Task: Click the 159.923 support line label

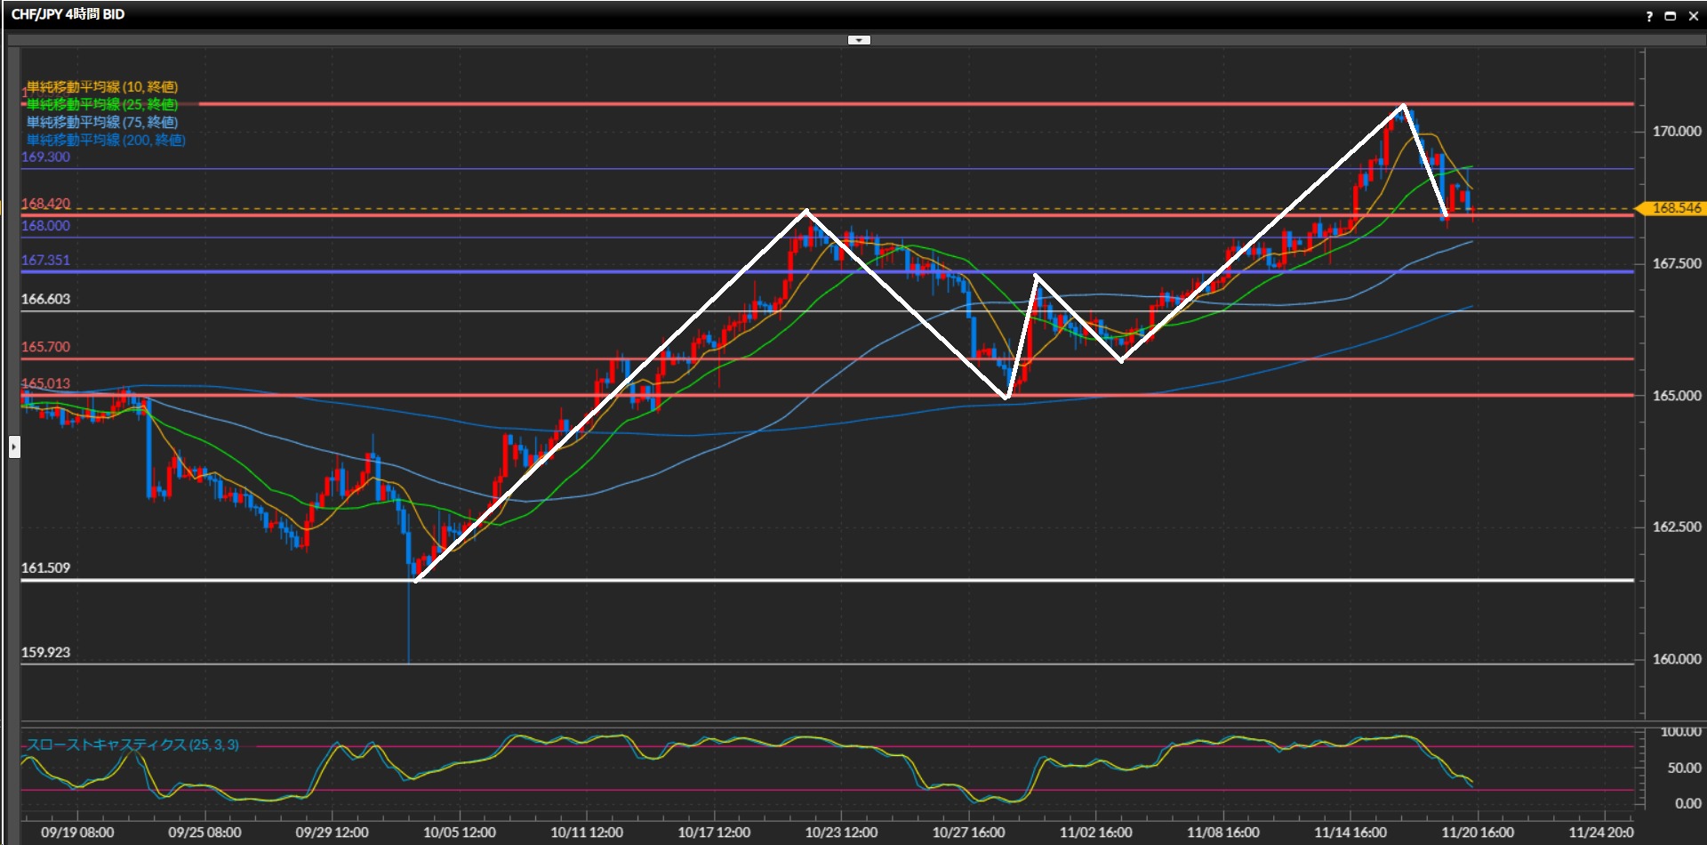Action: (x=45, y=652)
